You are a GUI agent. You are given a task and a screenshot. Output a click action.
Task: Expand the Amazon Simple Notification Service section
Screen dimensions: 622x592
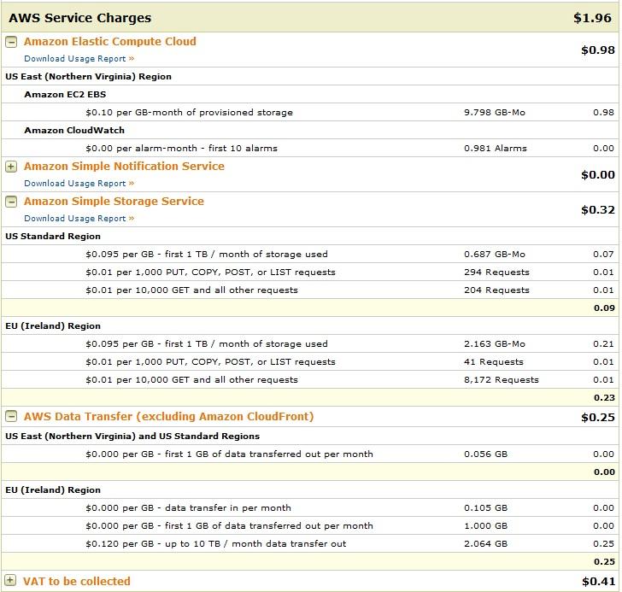[11, 167]
